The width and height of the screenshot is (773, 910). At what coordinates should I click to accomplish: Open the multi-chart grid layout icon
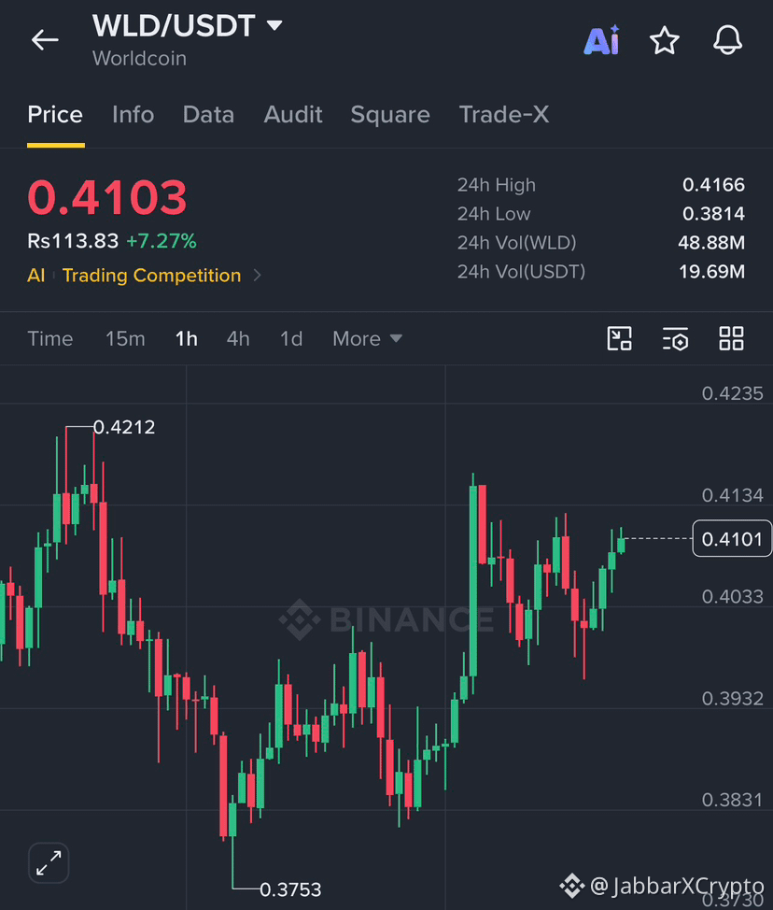point(731,338)
